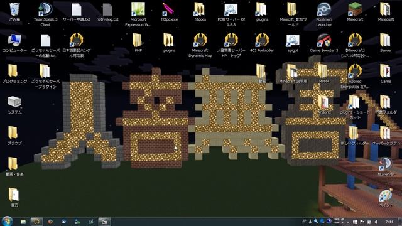
Task: Open the ブラウザ folder
Action: [x=14, y=136]
